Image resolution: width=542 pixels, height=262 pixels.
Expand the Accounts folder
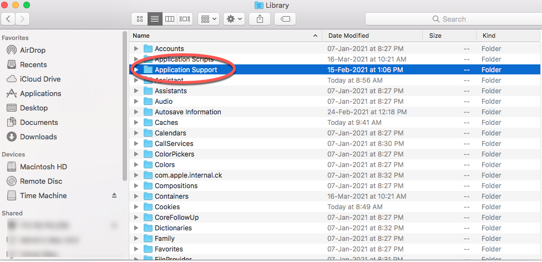pyautogui.click(x=136, y=49)
